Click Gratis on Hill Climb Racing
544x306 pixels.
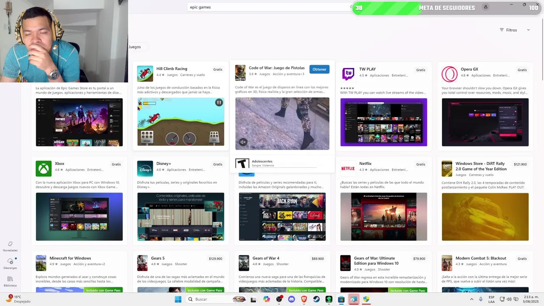[218, 69]
